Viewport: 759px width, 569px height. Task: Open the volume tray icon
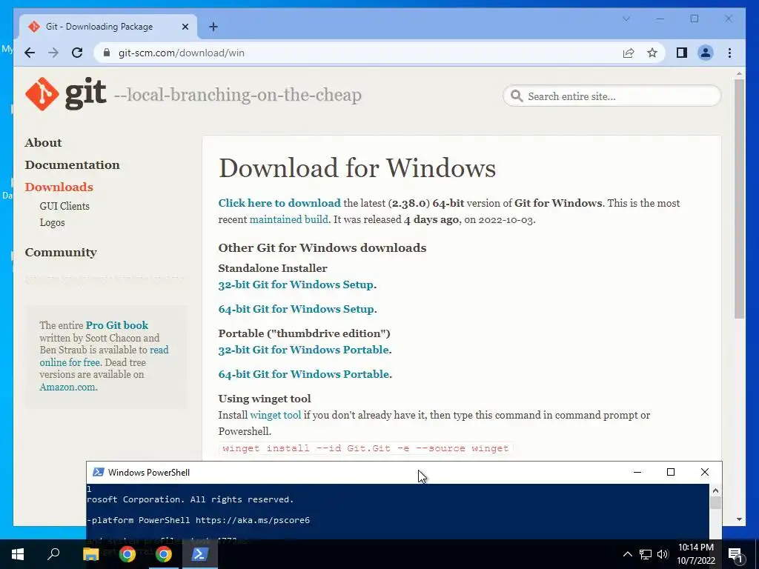pyautogui.click(x=663, y=554)
